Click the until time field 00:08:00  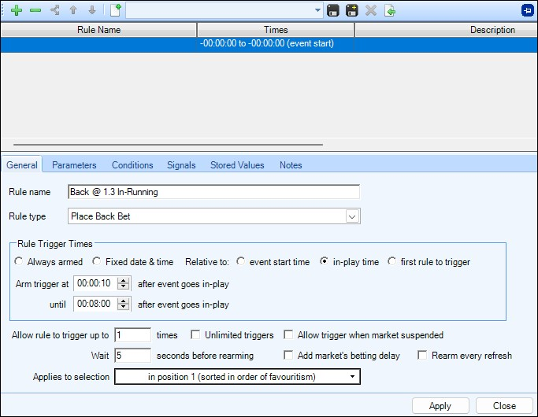[95, 304]
